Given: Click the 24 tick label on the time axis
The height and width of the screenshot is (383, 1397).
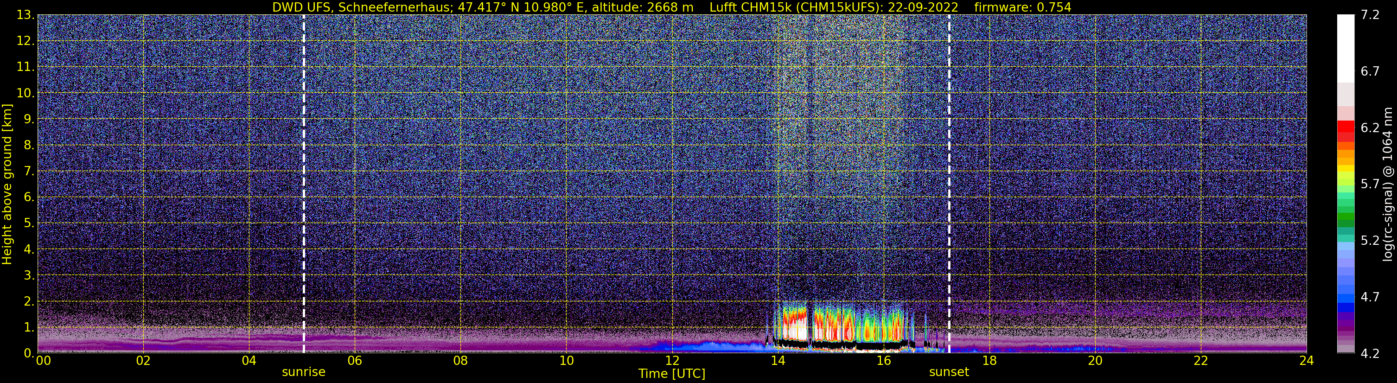Looking at the screenshot, I should click(1307, 361).
